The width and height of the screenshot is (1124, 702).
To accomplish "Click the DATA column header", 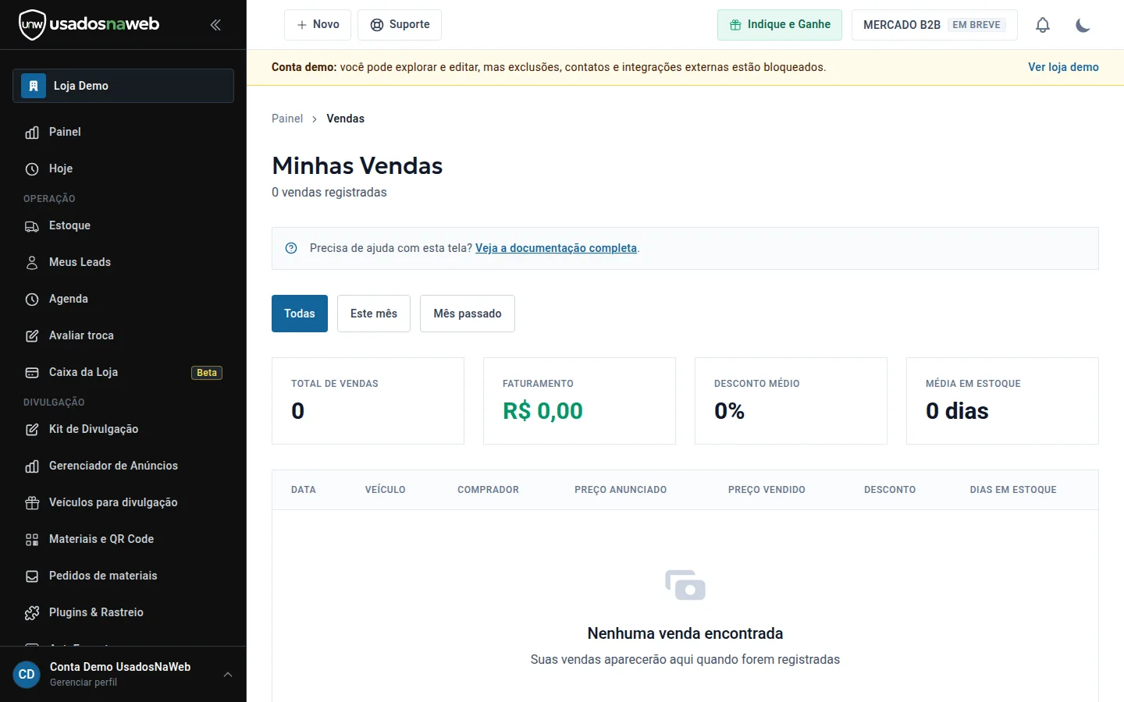I will pyautogui.click(x=304, y=490).
